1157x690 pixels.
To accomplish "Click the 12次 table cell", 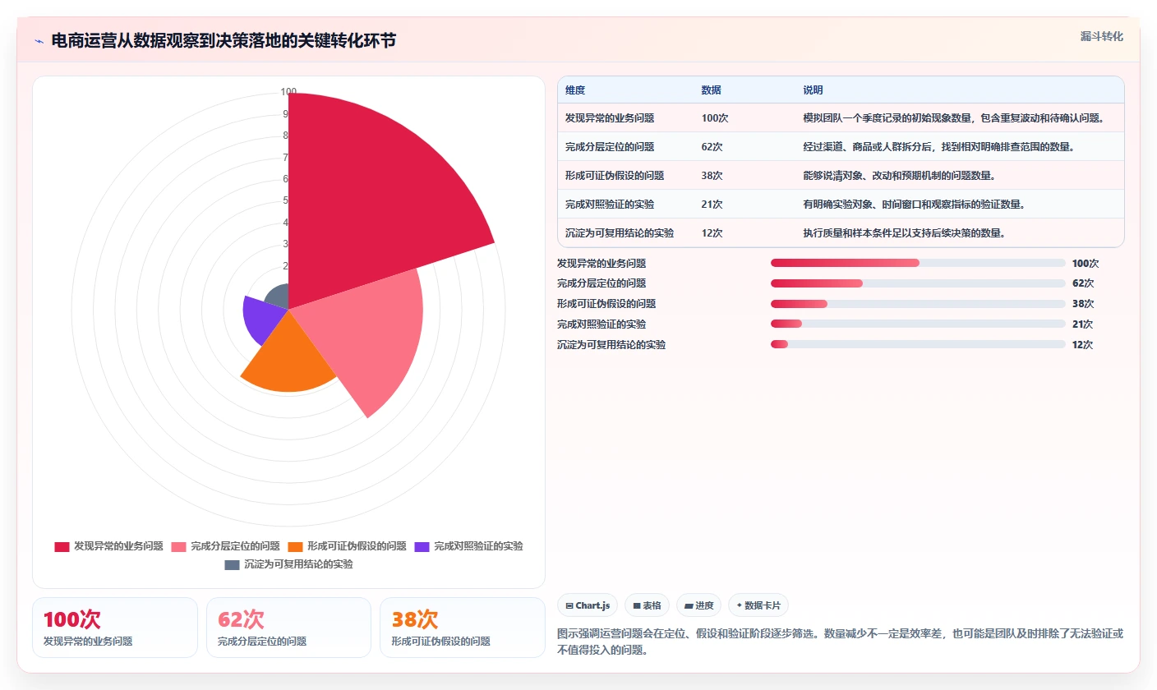I will (712, 233).
